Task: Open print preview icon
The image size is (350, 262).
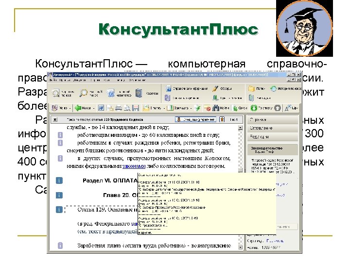Action: click(x=127, y=108)
